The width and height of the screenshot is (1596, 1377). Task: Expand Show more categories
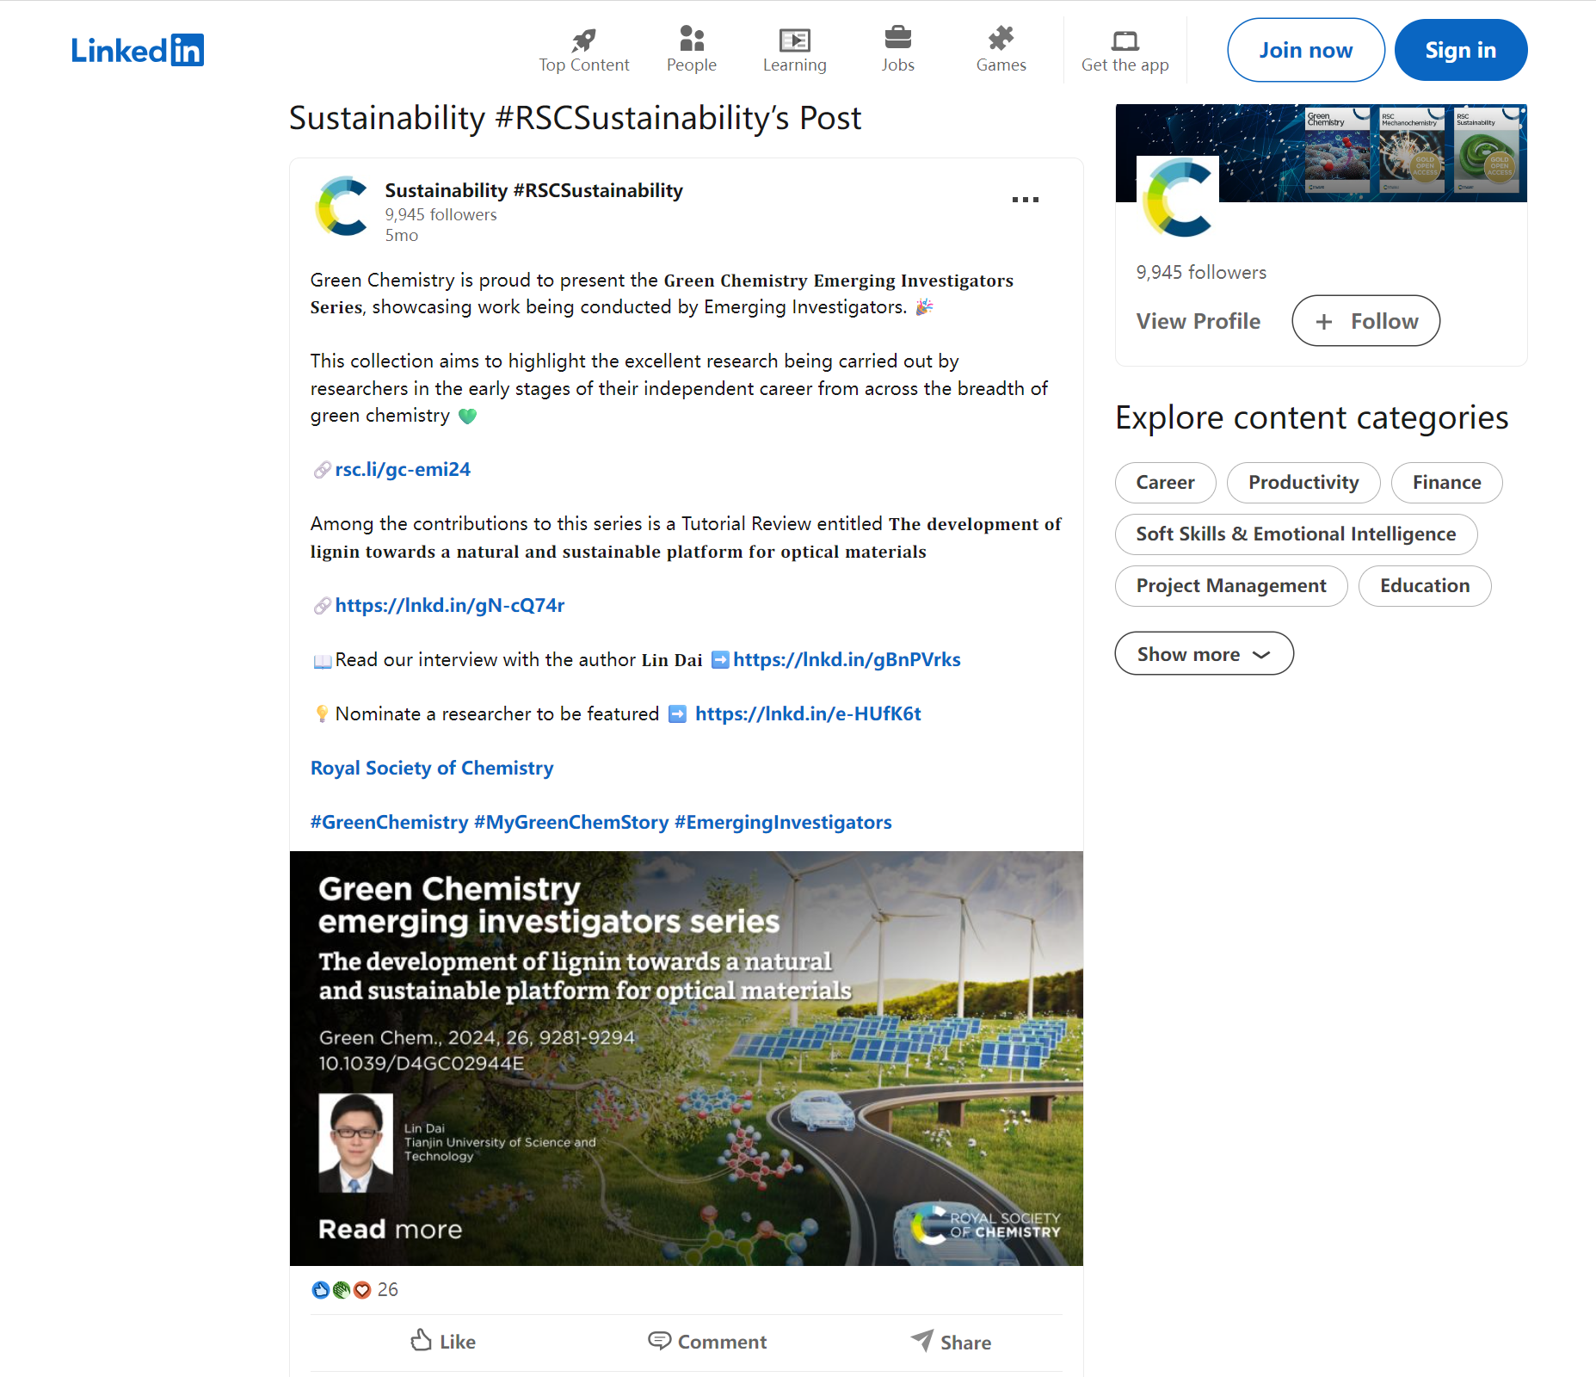1205,653
